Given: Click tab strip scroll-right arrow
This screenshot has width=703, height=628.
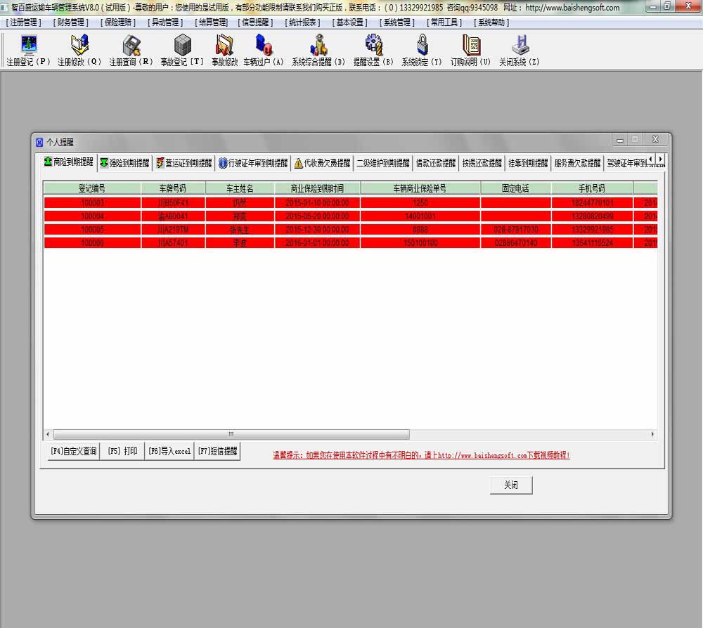Looking at the screenshot, I should (660, 159).
